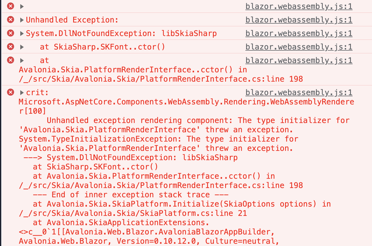The image size is (372, 246).
Task: Expand the Unhandled Exception message
Action: click(22, 20)
